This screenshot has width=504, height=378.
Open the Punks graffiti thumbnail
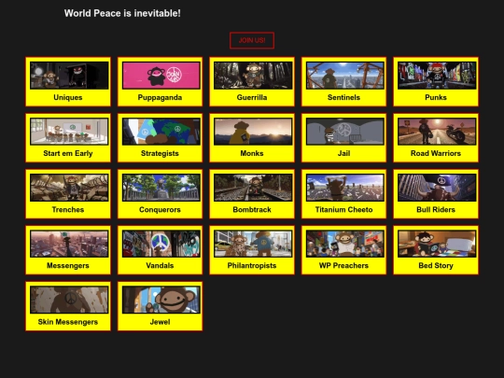[x=437, y=76]
